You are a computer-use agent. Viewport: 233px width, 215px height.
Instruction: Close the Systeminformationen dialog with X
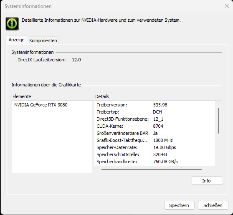tap(227, 6)
